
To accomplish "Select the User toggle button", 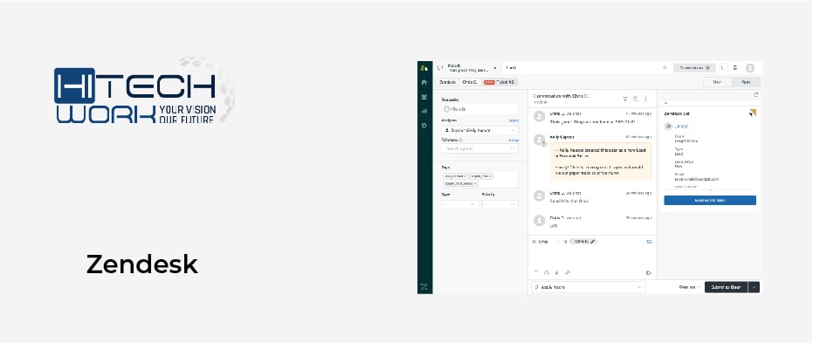I will tap(718, 82).
